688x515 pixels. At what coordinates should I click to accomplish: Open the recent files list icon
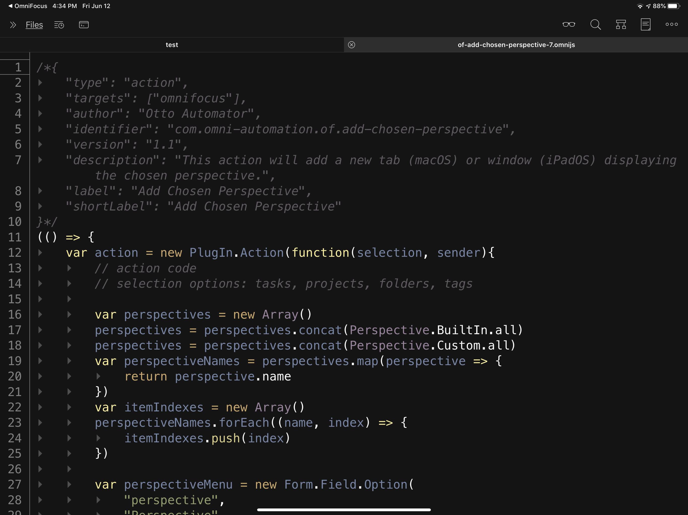click(59, 25)
